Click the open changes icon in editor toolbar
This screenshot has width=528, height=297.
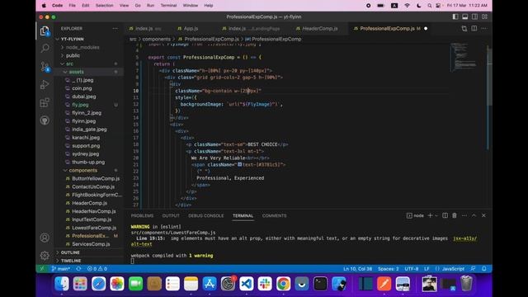tap(464, 29)
